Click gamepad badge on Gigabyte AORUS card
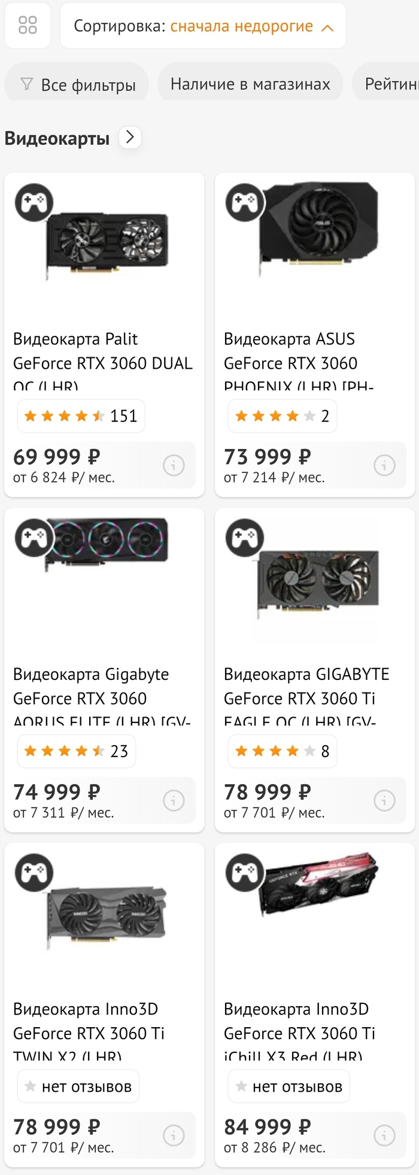419x1175 pixels. click(34, 538)
